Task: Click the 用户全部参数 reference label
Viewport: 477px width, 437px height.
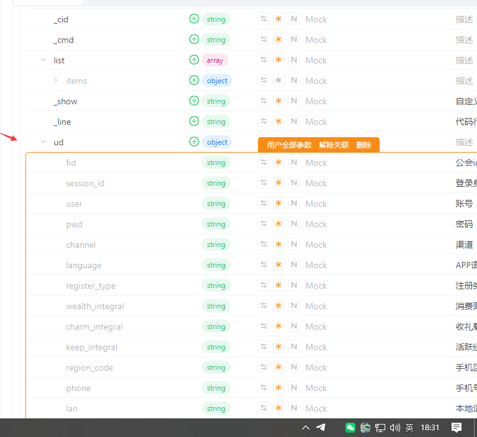Action: 289,145
